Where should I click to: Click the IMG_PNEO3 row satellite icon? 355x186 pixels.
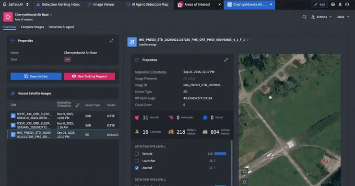[x=13, y=135]
